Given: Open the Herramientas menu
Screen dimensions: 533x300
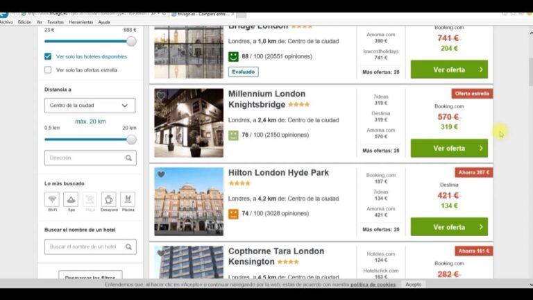Looking at the screenshot, I should (x=81, y=22).
